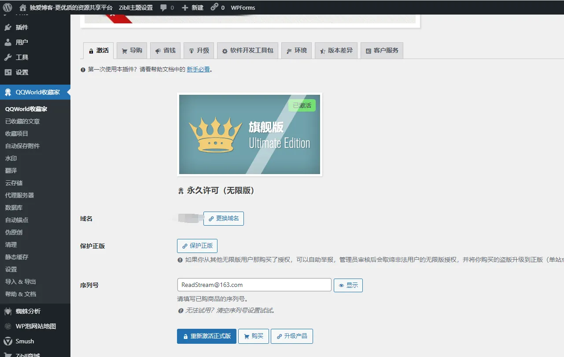
Task: Toggle 显示 eye button to reveal serial number
Action: 348,285
